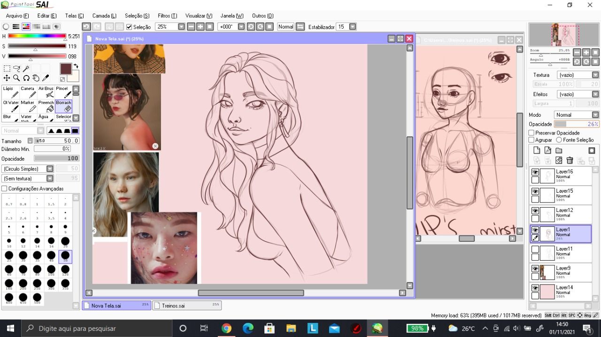Image resolution: width=601 pixels, height=337 pixels.
Task: Hide Layer14 with its eye icon
Action: click(x=535, y=288)
